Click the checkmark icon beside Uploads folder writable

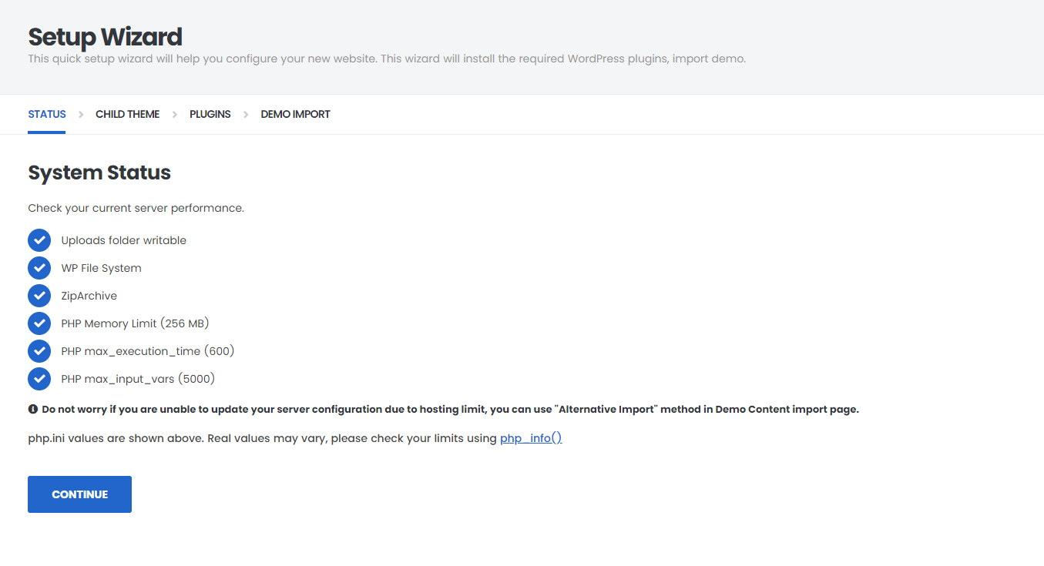[x=39, y=240]
